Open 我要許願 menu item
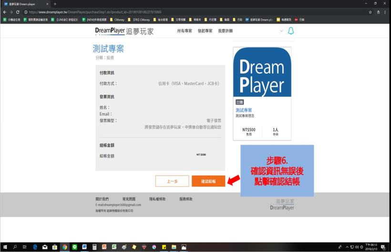 coord(226,31)
